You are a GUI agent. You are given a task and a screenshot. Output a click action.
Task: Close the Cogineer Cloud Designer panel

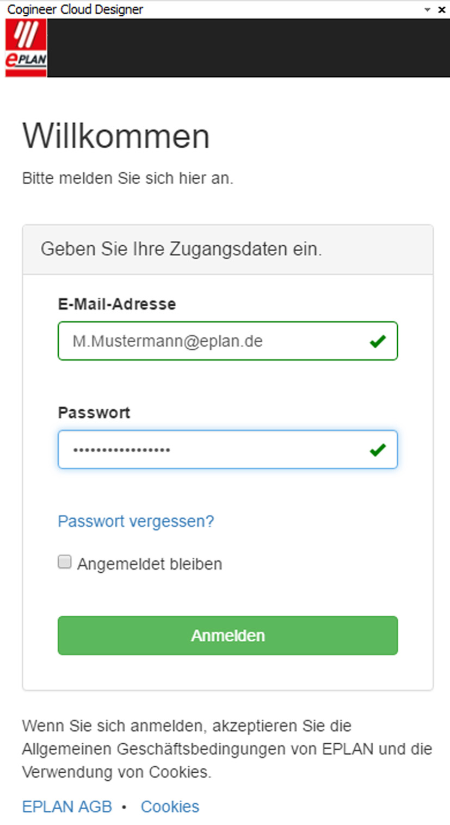[x=441, y=10]
